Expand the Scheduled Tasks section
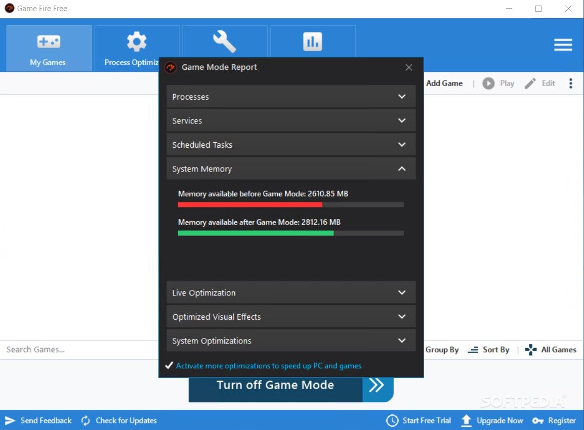 (291, 145)
